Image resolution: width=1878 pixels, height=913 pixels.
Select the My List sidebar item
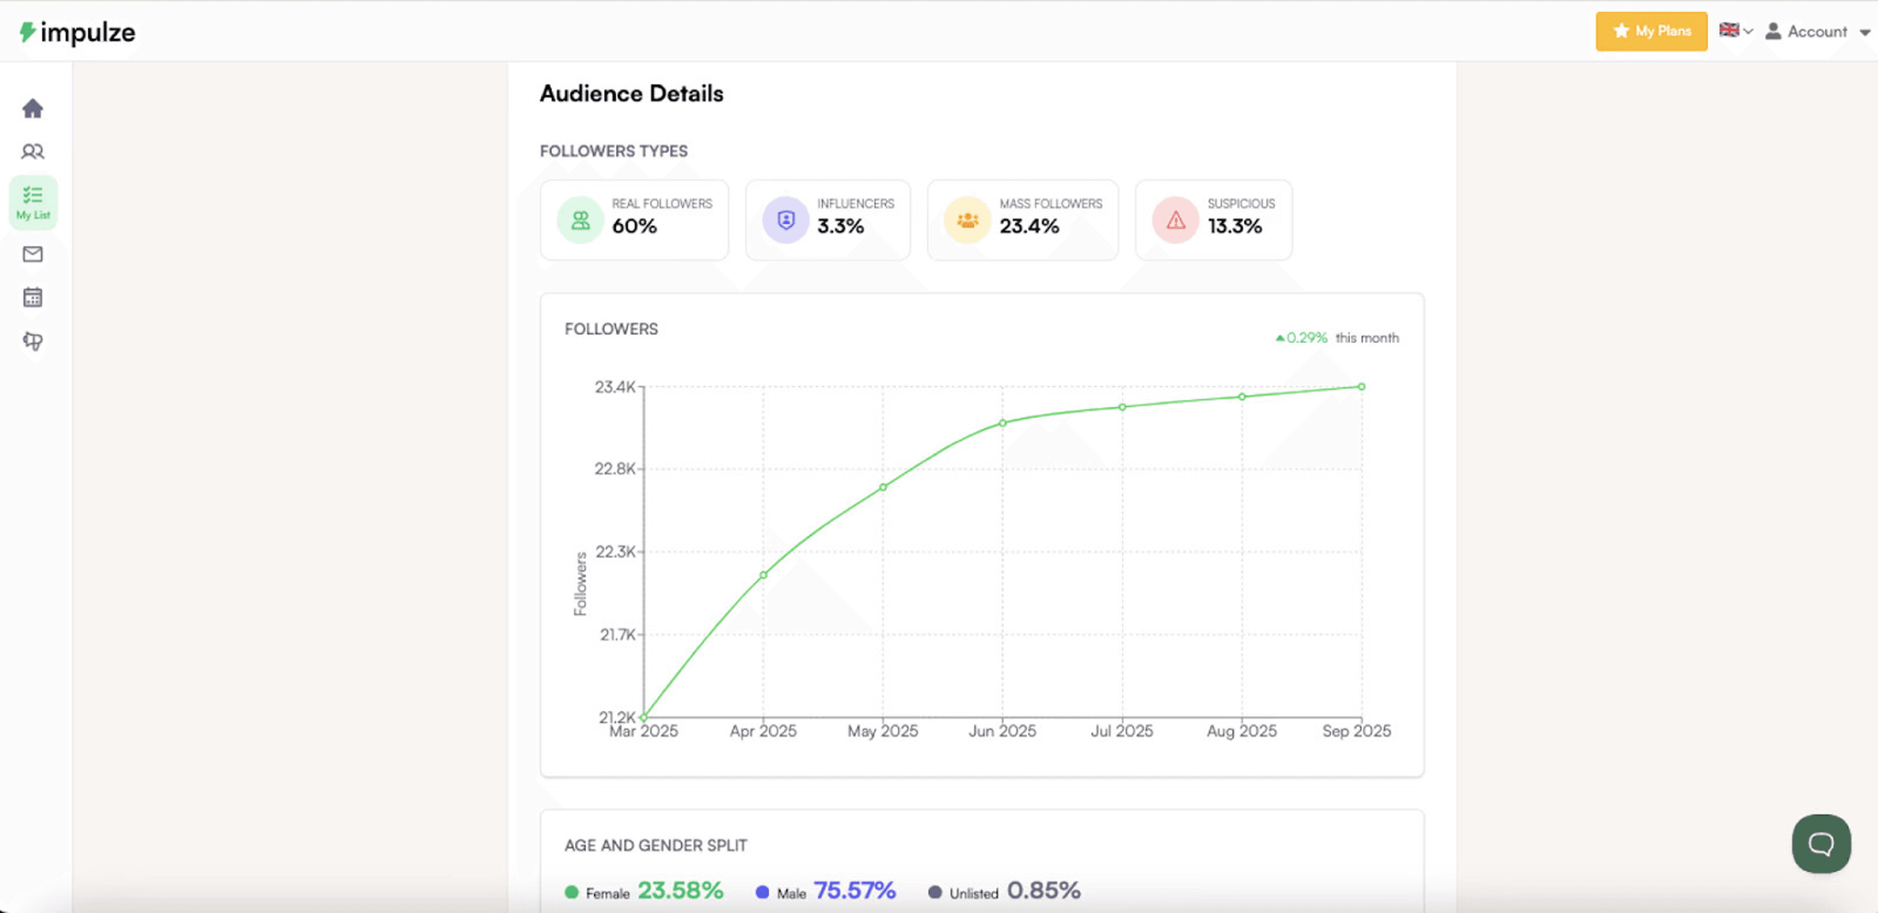33,203
